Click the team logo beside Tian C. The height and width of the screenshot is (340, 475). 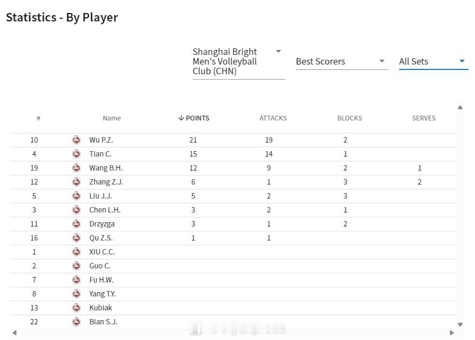(x=76, y=154)
